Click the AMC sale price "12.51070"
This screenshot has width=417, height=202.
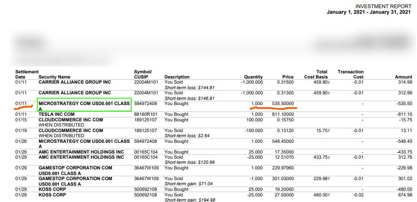click(284, 157)
